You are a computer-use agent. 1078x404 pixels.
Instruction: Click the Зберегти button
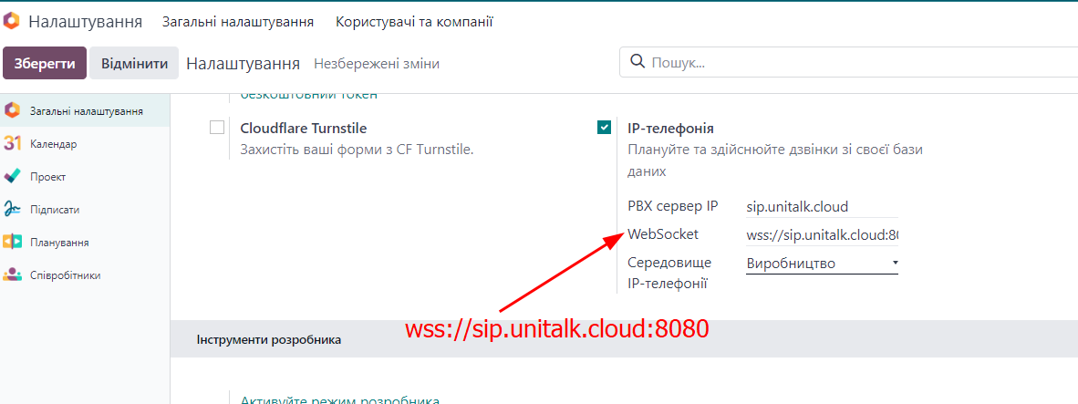click(44, 64)
